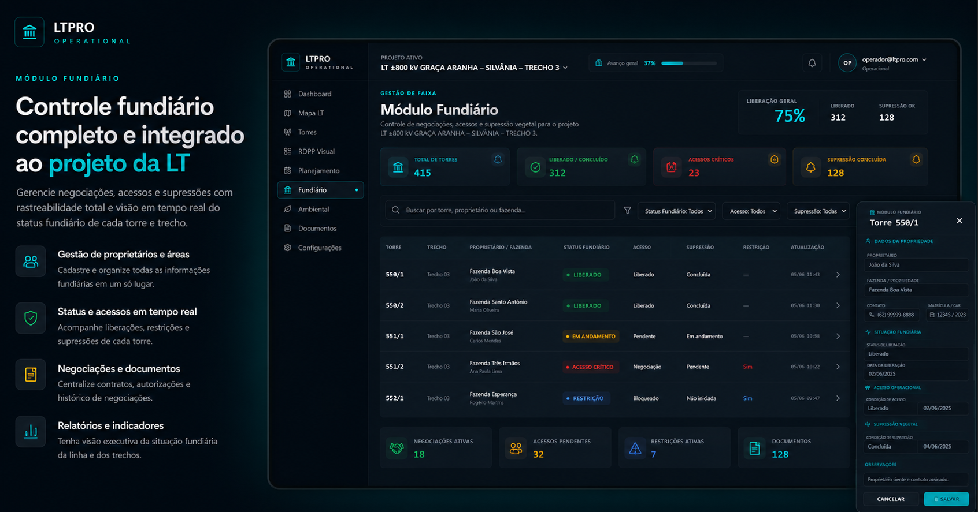Click the Negociações Ativas handshake icon
The height and width of the screenshot is (512, 978).
(397, 448)
